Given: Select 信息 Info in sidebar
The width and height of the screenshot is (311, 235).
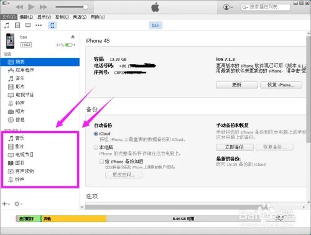Looking at the screenshot, I should pos(40,119).
